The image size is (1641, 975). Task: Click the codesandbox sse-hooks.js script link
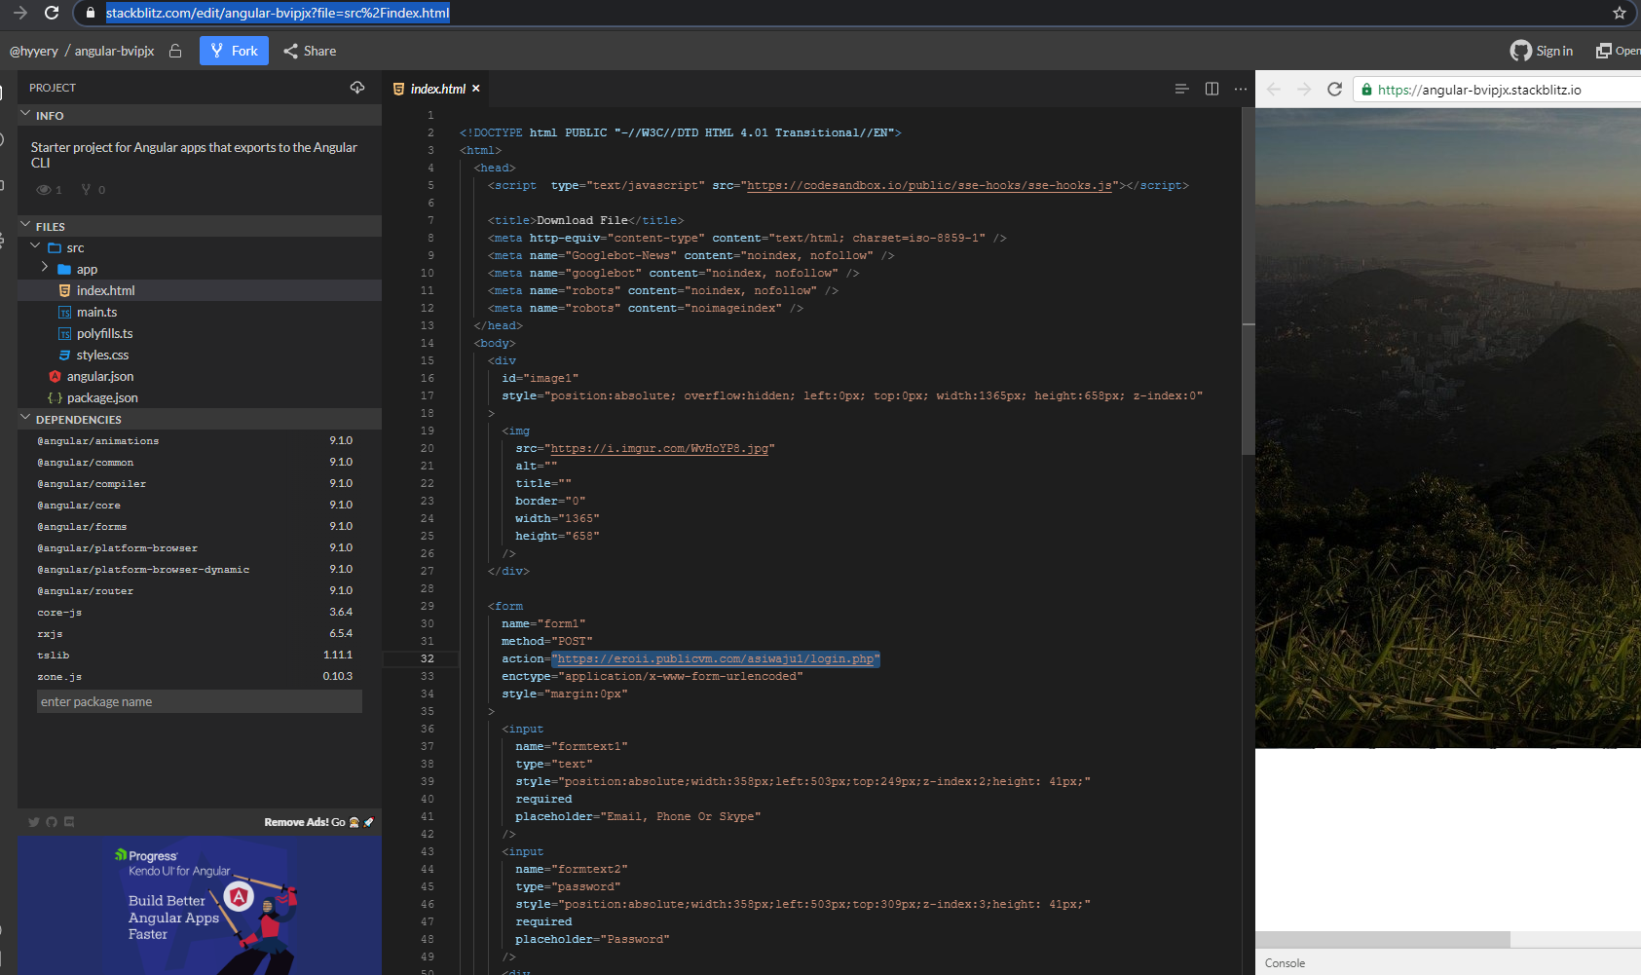click(x=930, y=185)
